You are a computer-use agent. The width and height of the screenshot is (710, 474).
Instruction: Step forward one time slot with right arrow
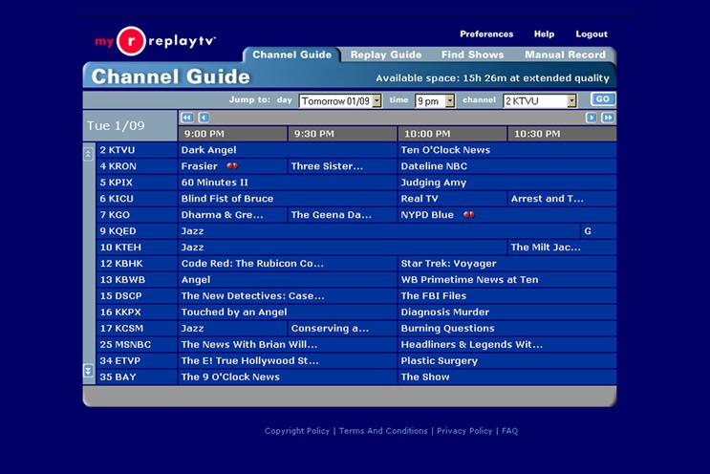591,118
